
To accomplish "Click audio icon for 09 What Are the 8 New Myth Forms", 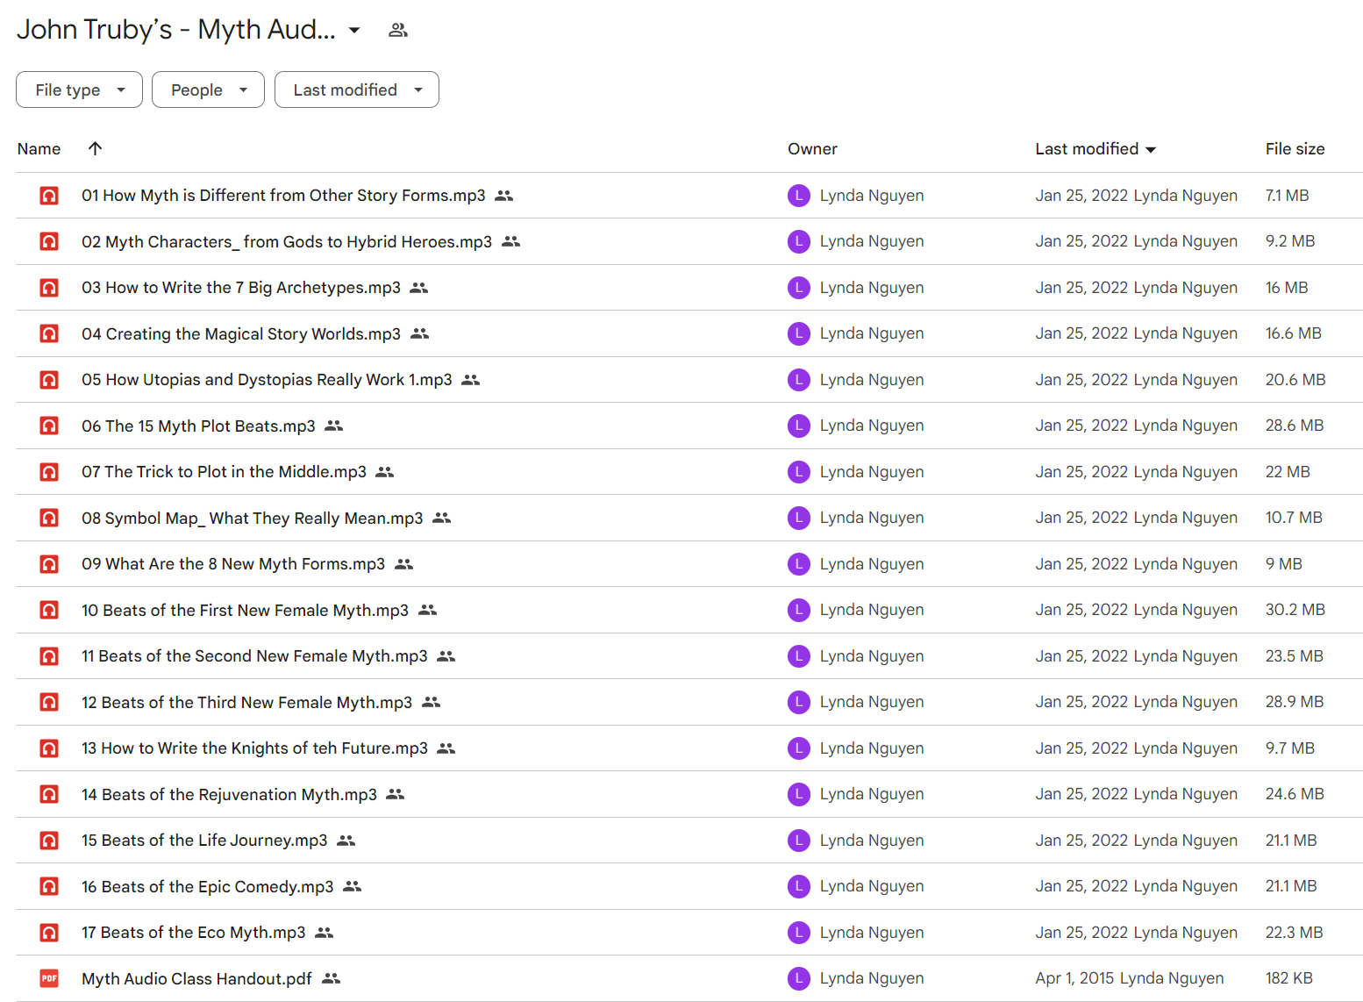I will tap(49, 564).
